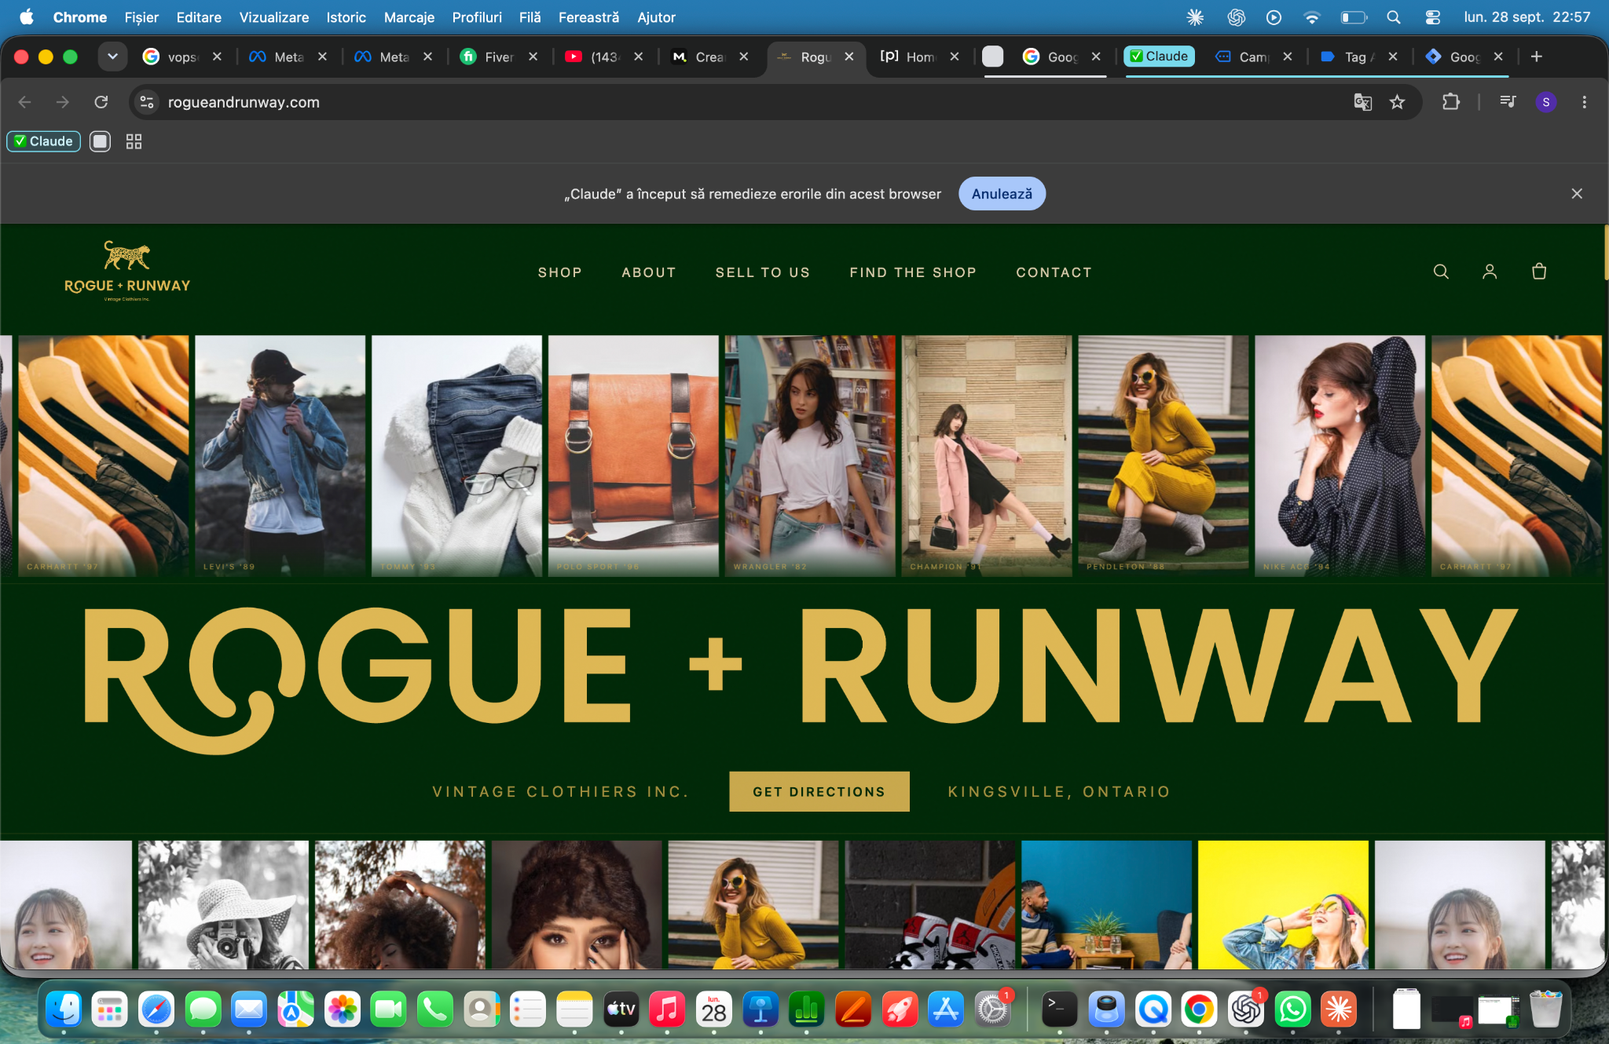Image resolution: width=1609 pixels, height=1044 pixels.
Task: Open WhatsApp from the dock
Action: pos(1292,1009)
